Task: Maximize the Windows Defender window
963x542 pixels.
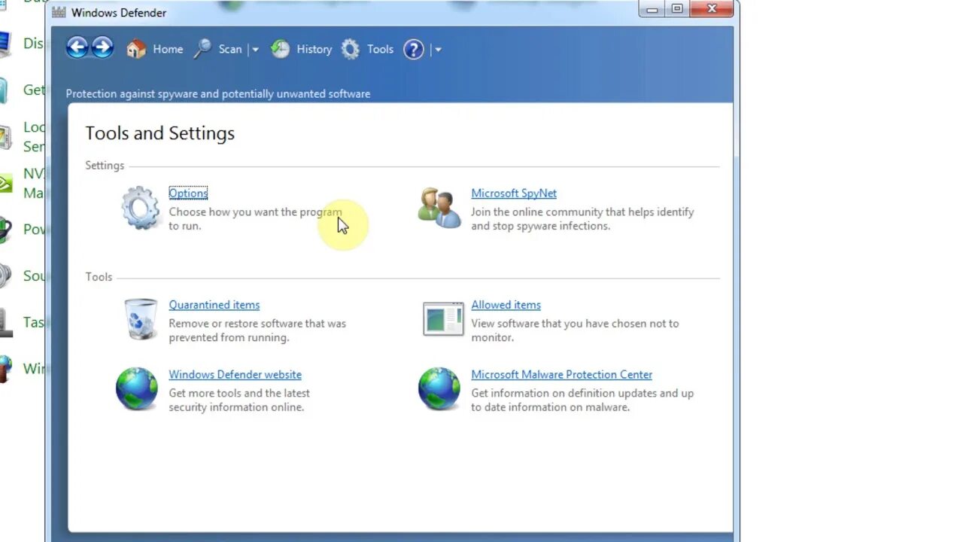Action: [677, 9]
